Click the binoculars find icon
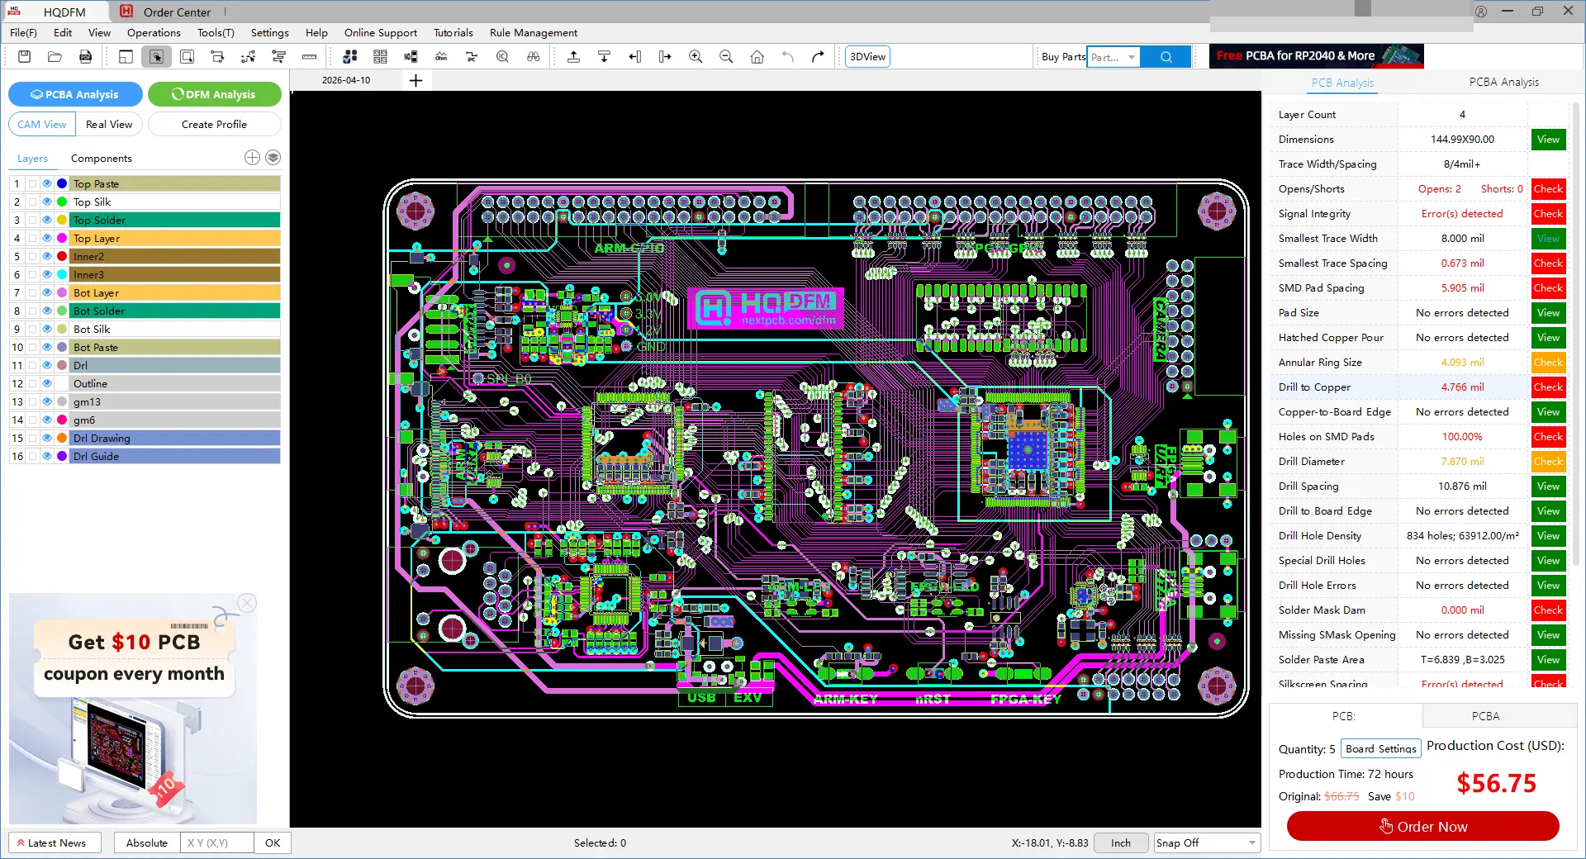 (533, 57)
